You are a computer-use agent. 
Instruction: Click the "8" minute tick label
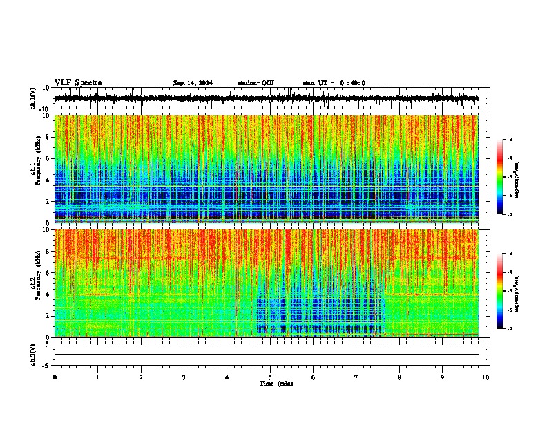[399, 377]
